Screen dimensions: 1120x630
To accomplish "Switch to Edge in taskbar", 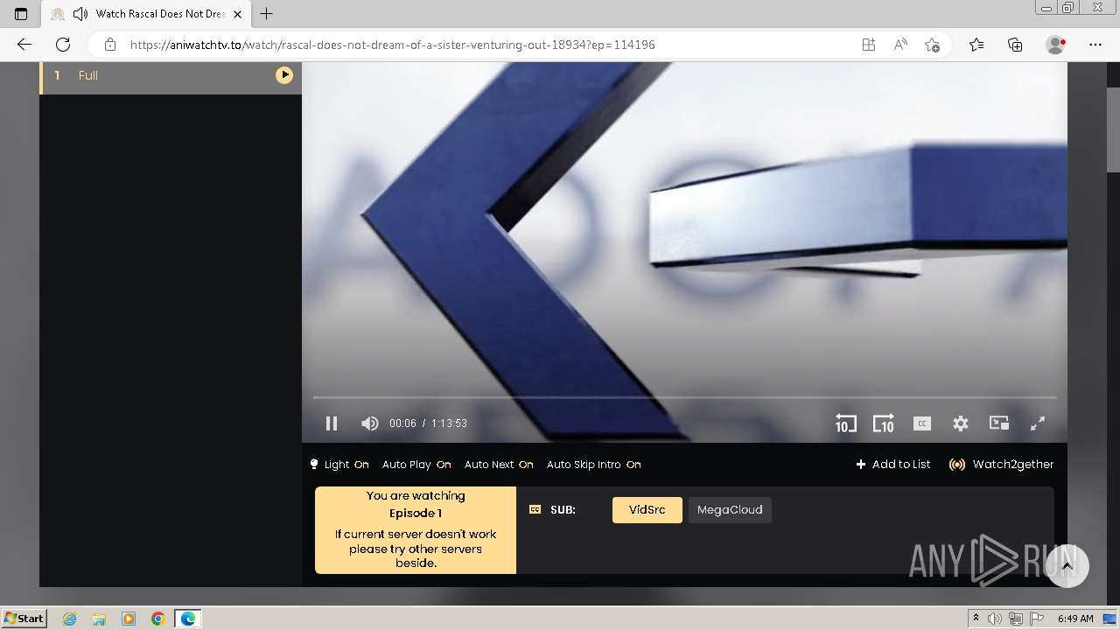I will 188,619.
